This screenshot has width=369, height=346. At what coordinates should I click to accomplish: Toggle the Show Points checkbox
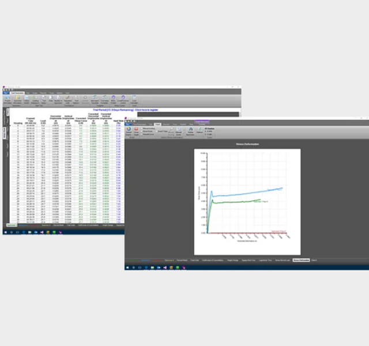pyautogui.click(x=143, y=130)
